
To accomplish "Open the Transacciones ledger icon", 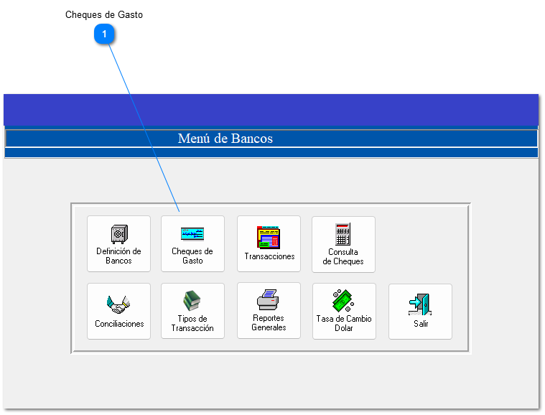I will coord(269,237).
